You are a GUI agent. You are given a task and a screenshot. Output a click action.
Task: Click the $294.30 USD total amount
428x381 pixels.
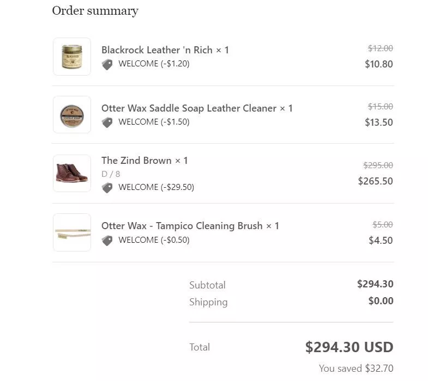click(x=349, y=347)
